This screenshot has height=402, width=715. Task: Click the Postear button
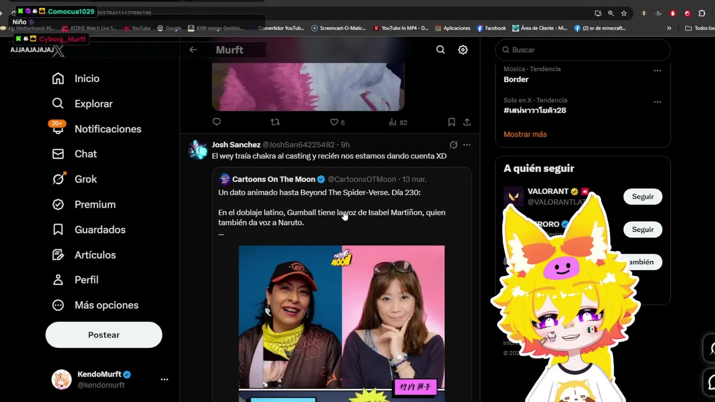[104, 335]
